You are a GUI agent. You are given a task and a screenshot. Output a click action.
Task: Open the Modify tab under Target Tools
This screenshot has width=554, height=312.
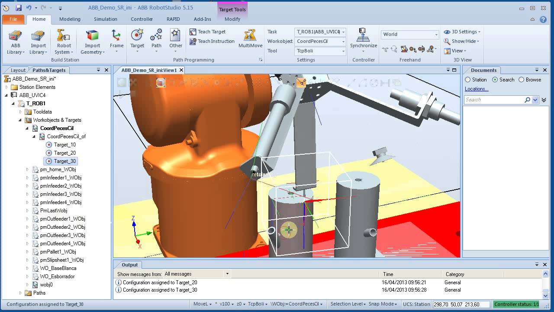click(x=232, y=19)
